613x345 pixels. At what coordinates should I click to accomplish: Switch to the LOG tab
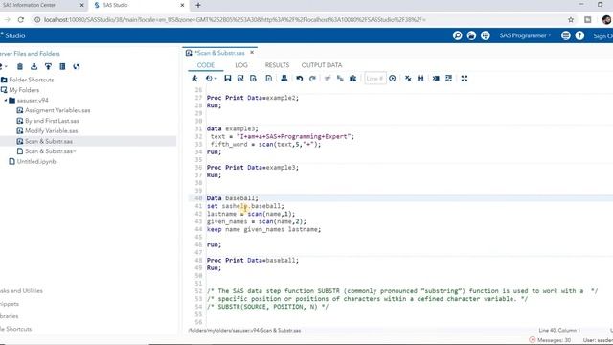pos(241,65)
